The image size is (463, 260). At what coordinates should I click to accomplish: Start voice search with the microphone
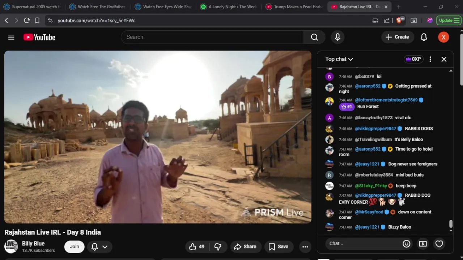click(337, 37)
